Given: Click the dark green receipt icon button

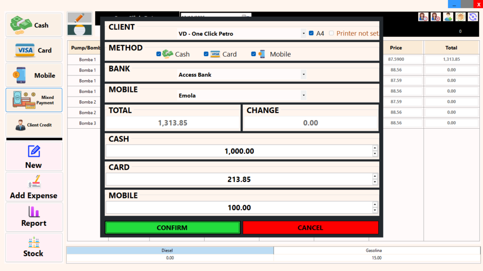Looking at the screenshot, I should (79, 30).
